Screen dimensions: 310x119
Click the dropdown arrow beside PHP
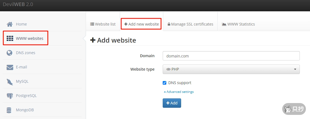pyautogui.click(x=295, y=69)
